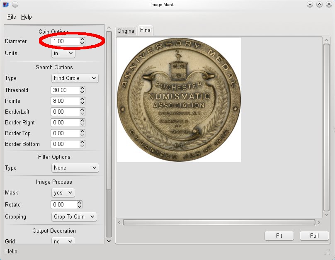335x260 pixels.
Task: Switch to the Original tab
Action: click(126, 31)
